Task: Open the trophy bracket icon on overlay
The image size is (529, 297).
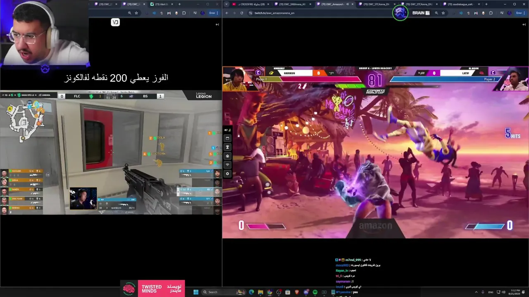Action: (x=227, y=147)
